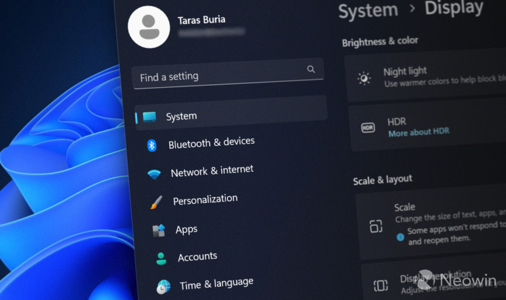
Task: Click the HDR badge icon
Action: tap(368, 128)
